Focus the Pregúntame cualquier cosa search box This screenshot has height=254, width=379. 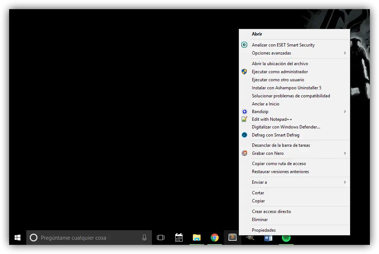pos(89,238)
